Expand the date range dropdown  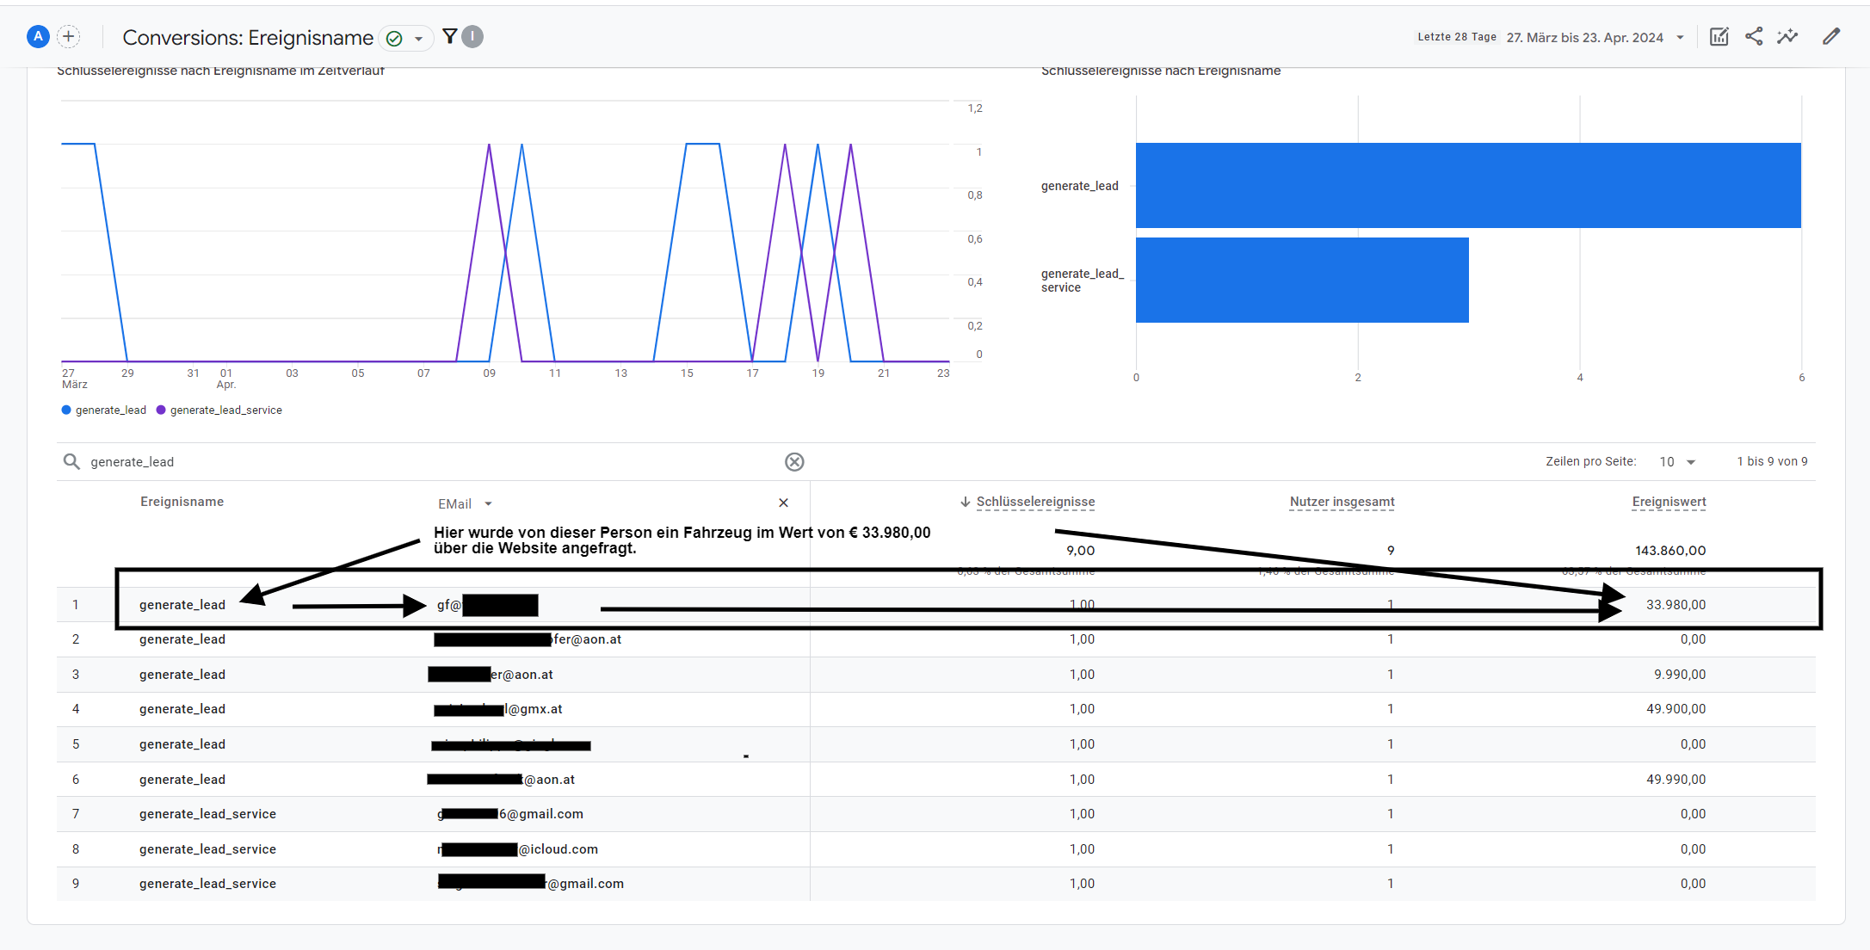1680,38
